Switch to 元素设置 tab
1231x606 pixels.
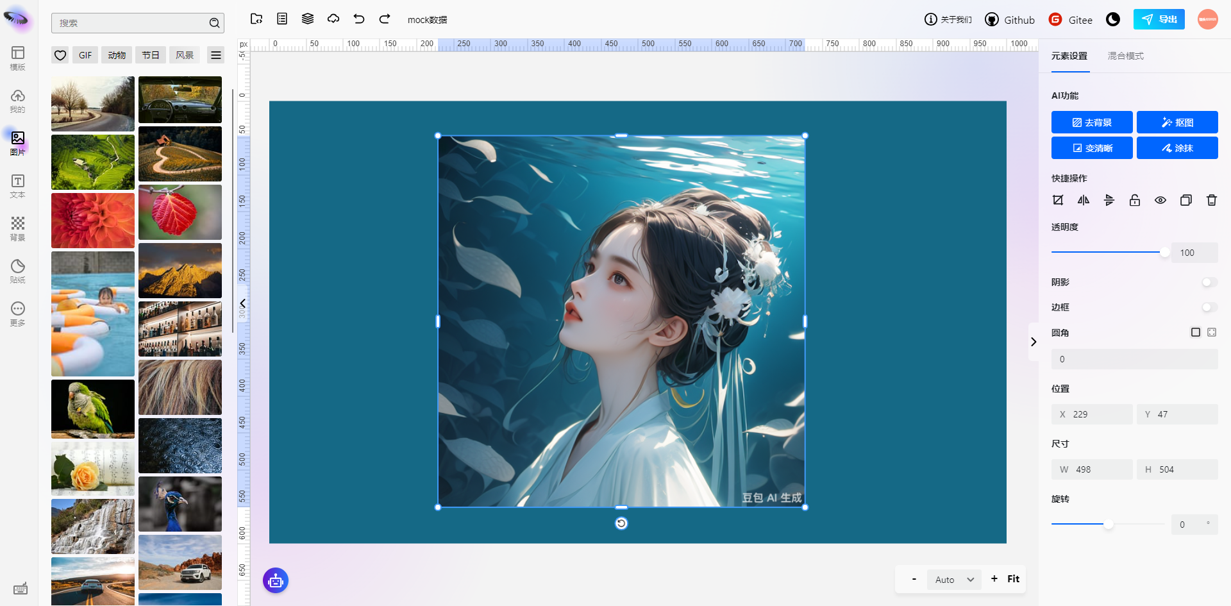tap(1069, 56)
